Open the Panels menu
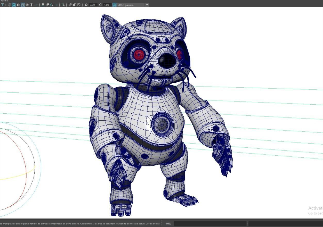This screenshot has height=227, width=323. (4, 1)
